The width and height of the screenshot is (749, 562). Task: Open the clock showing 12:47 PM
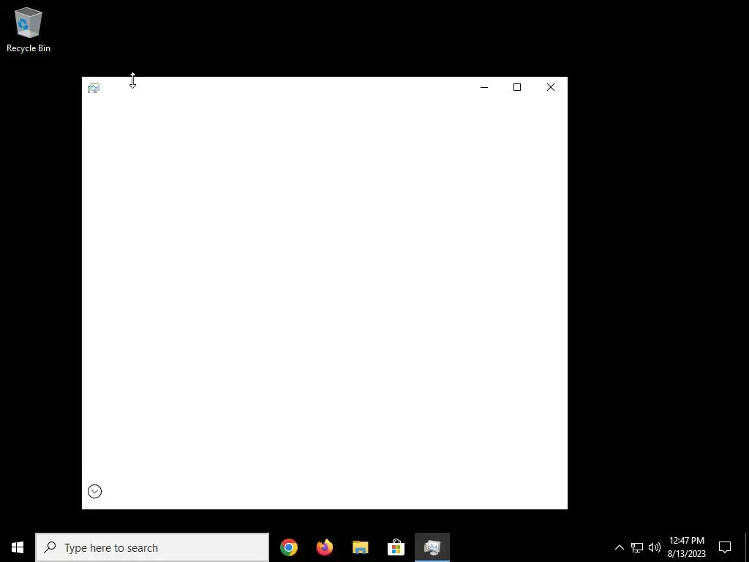[686, 547]
